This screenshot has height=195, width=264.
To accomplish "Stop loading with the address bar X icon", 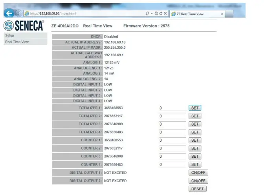I will pos(165,13).
